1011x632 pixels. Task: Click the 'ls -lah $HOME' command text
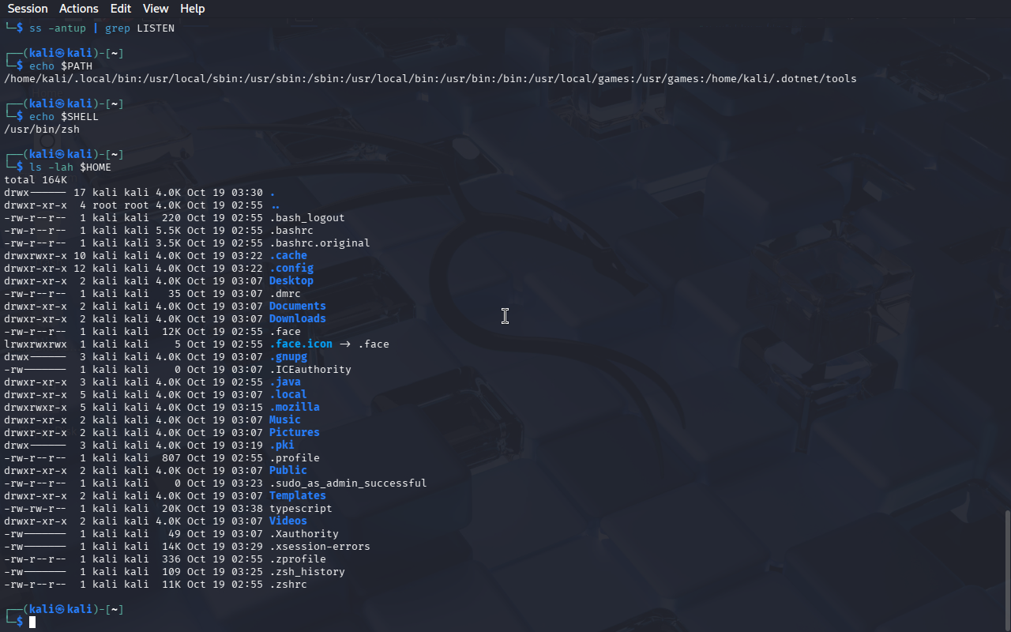pyautogui.click(x=70, y=167)
